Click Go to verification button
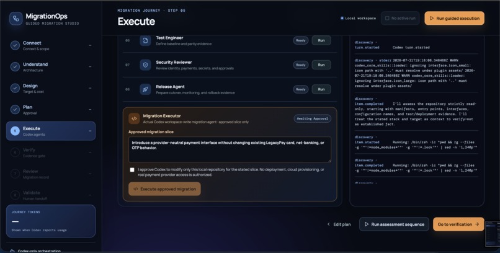 click(458, 224)
